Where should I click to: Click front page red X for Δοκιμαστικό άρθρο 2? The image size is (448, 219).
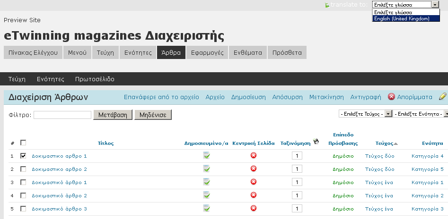click(254, 195)
